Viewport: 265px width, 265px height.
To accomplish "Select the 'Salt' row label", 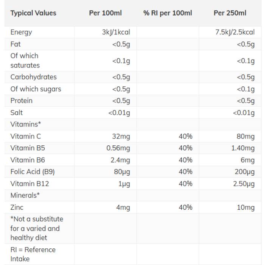I will point(17,112).
